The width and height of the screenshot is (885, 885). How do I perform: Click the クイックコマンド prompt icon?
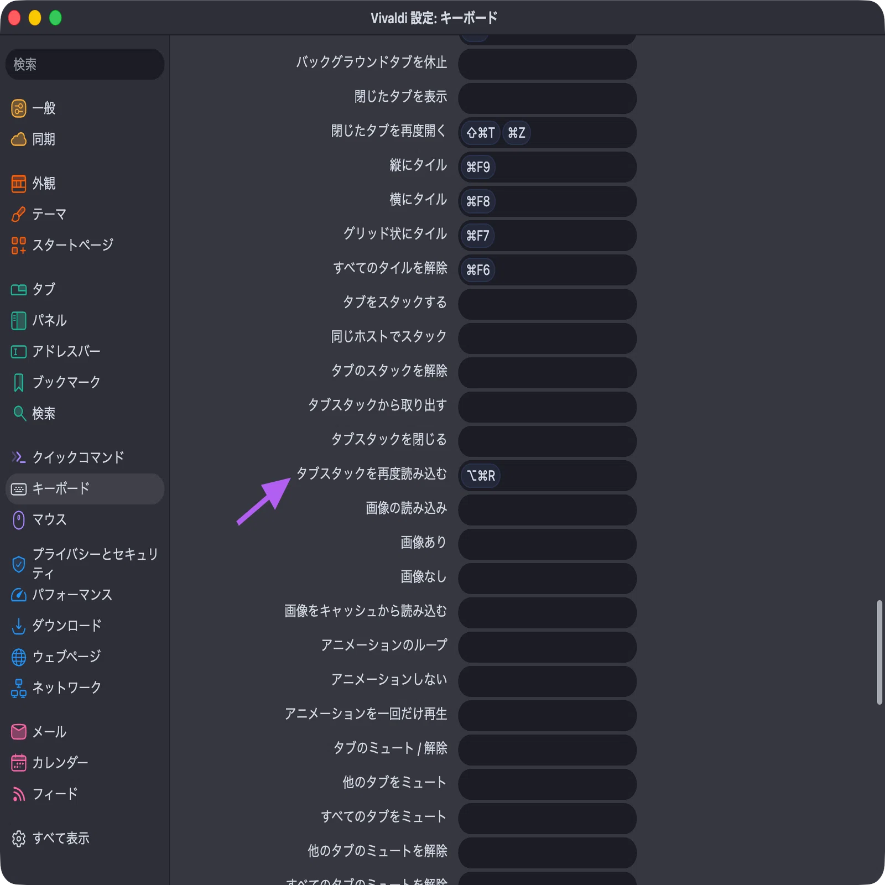click(x=19, y=457)
